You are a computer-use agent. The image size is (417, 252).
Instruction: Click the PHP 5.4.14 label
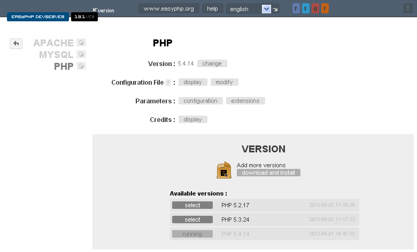click(x=235, y=234)
